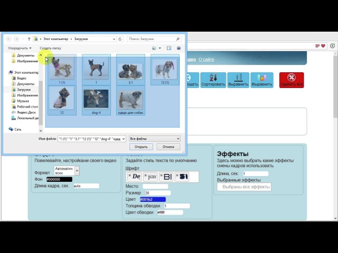Toggle the preview pane icon
Image resolution: width=338 pixels, height=253 pixels.
tap(169, 48)
